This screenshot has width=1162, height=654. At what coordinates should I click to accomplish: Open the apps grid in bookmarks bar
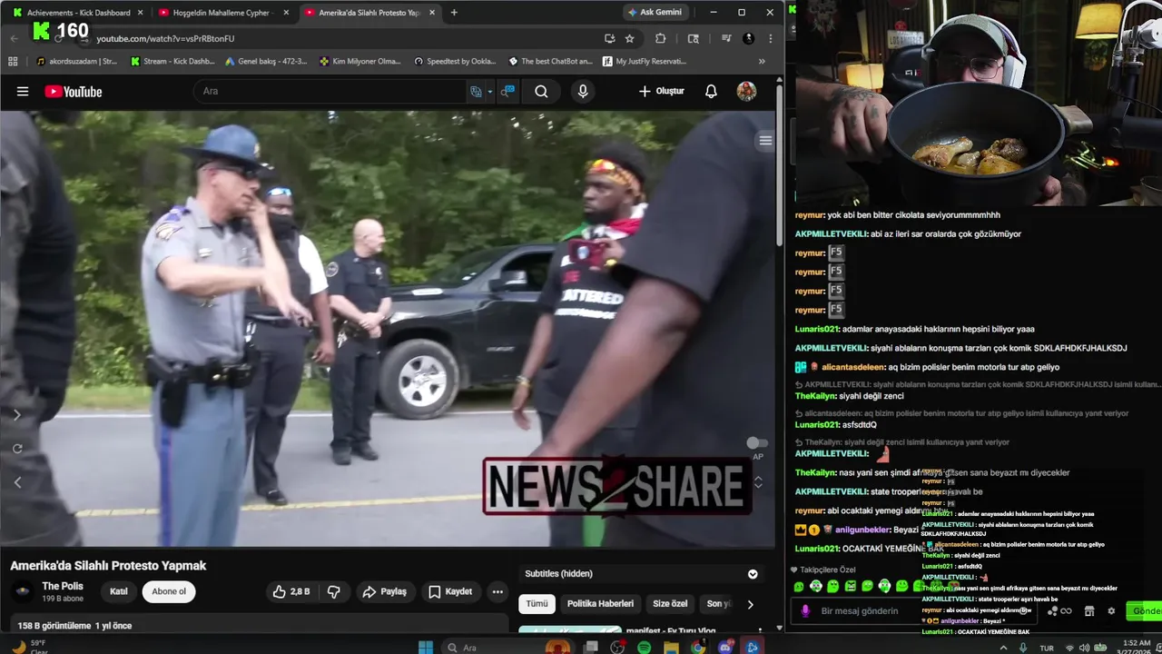coord(13,61)
